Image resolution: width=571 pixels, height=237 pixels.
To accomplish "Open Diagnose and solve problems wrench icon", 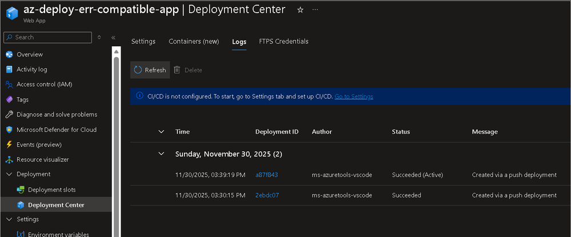I will click(x=9, y=114).
